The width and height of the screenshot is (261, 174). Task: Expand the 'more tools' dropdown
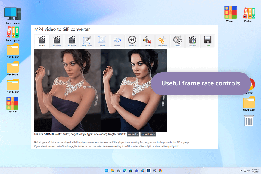[148, 134]
